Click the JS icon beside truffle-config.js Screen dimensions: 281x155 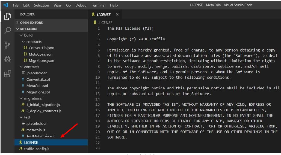pos(20,149)
